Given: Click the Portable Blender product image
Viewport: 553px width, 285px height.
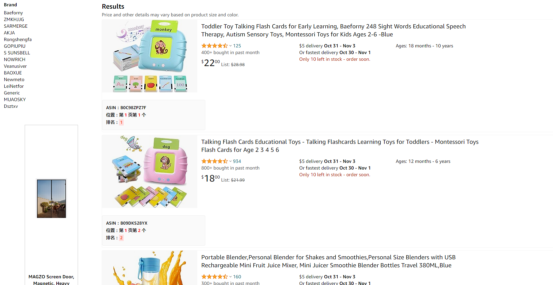Looking at the screenshot, I should coord(150,268).
